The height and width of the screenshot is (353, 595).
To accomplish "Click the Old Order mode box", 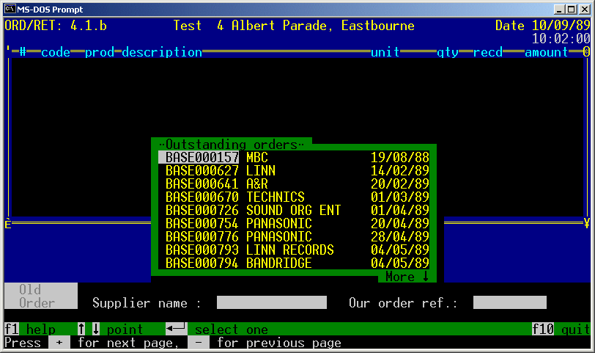I will (x=41, y=296).
